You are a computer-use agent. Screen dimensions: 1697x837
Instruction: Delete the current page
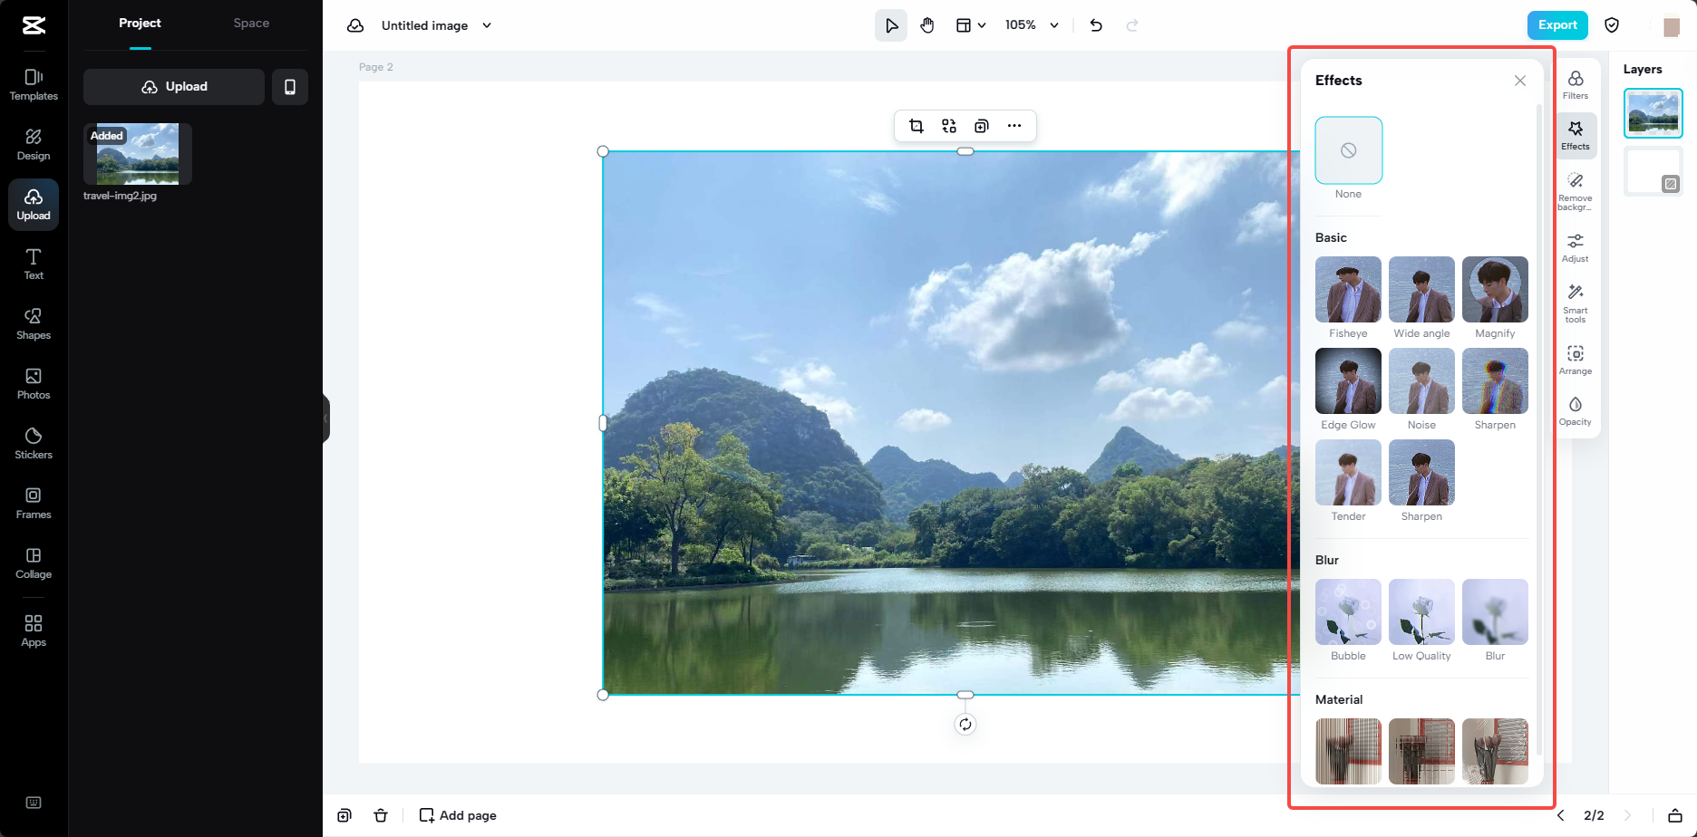tap(381, 815)
